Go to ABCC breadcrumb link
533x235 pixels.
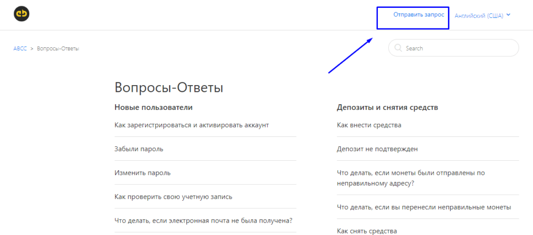pyautogui.click(x=20, y=48)
